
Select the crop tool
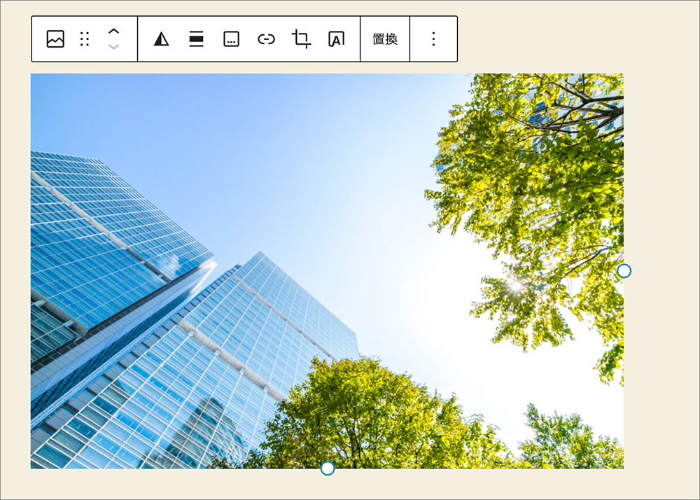pyautogui.click(x=302, y=39)
